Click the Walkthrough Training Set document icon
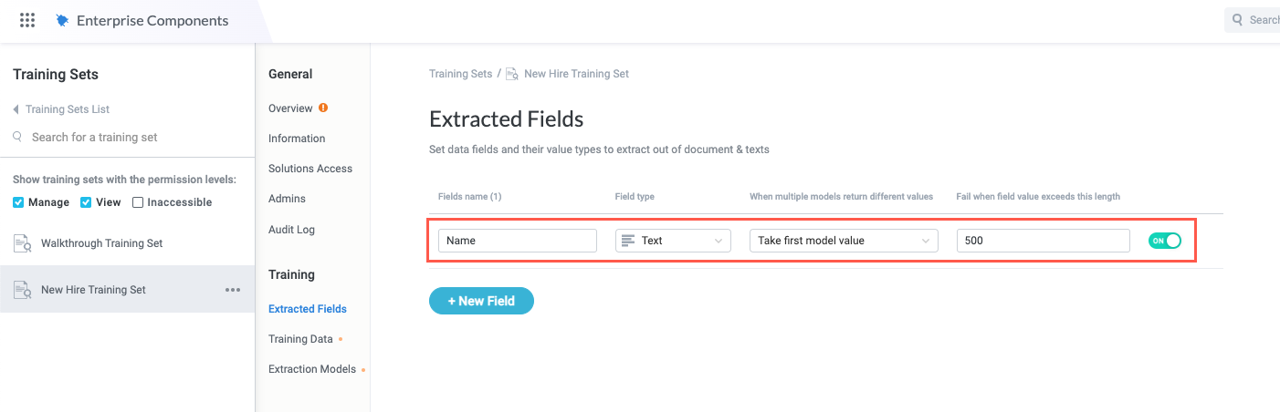The image size is (1280, 412). [23, 243]
